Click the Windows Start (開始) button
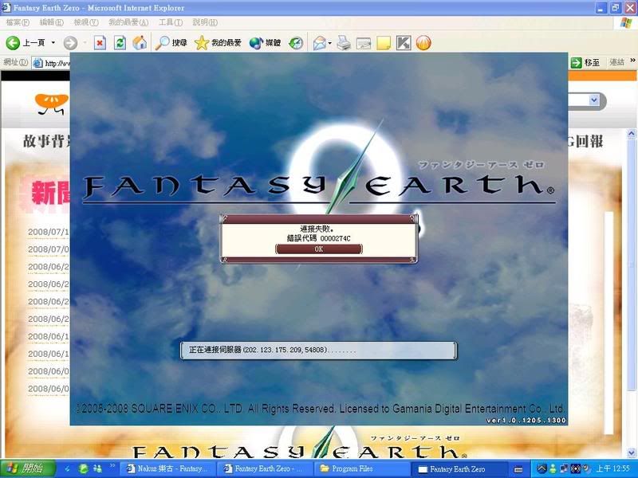Viewport: 638px width, 478px height. click(28, 468)
